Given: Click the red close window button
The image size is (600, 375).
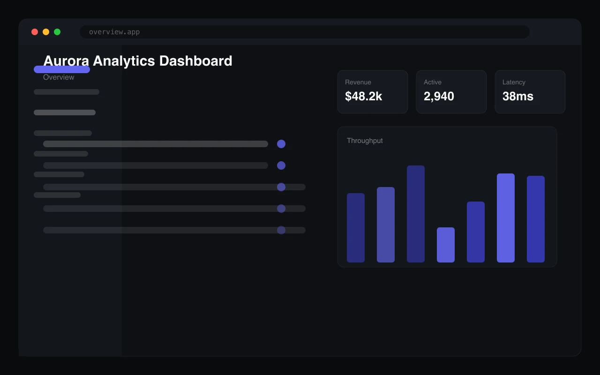Looking at the screenshot, I should [x=35, y=32].
